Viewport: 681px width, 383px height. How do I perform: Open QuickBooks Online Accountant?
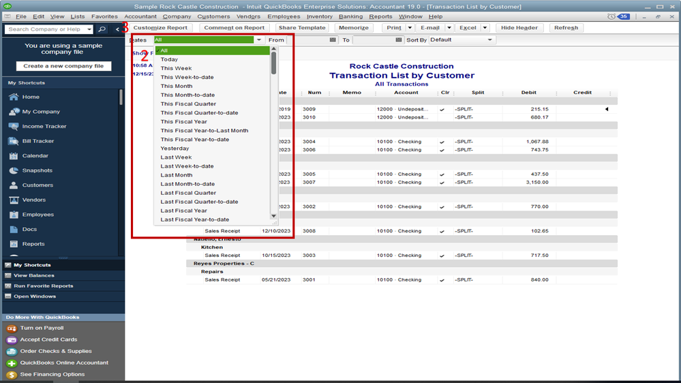click(x=64, y=363)
